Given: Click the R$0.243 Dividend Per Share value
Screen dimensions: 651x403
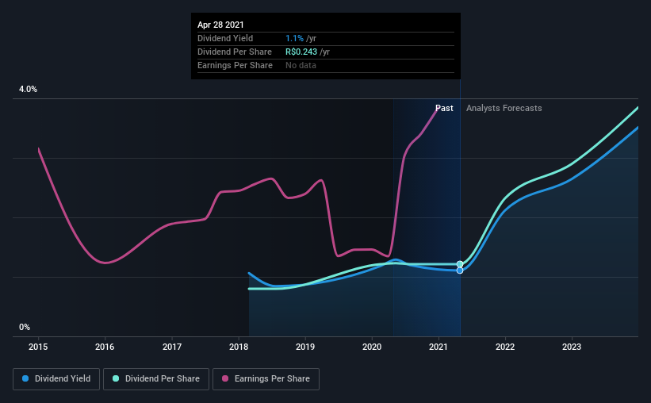Looking at the screenshot, I should (301, 52).
